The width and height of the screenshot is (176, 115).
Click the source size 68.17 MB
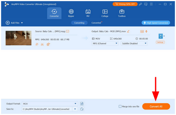pos(65,39)
